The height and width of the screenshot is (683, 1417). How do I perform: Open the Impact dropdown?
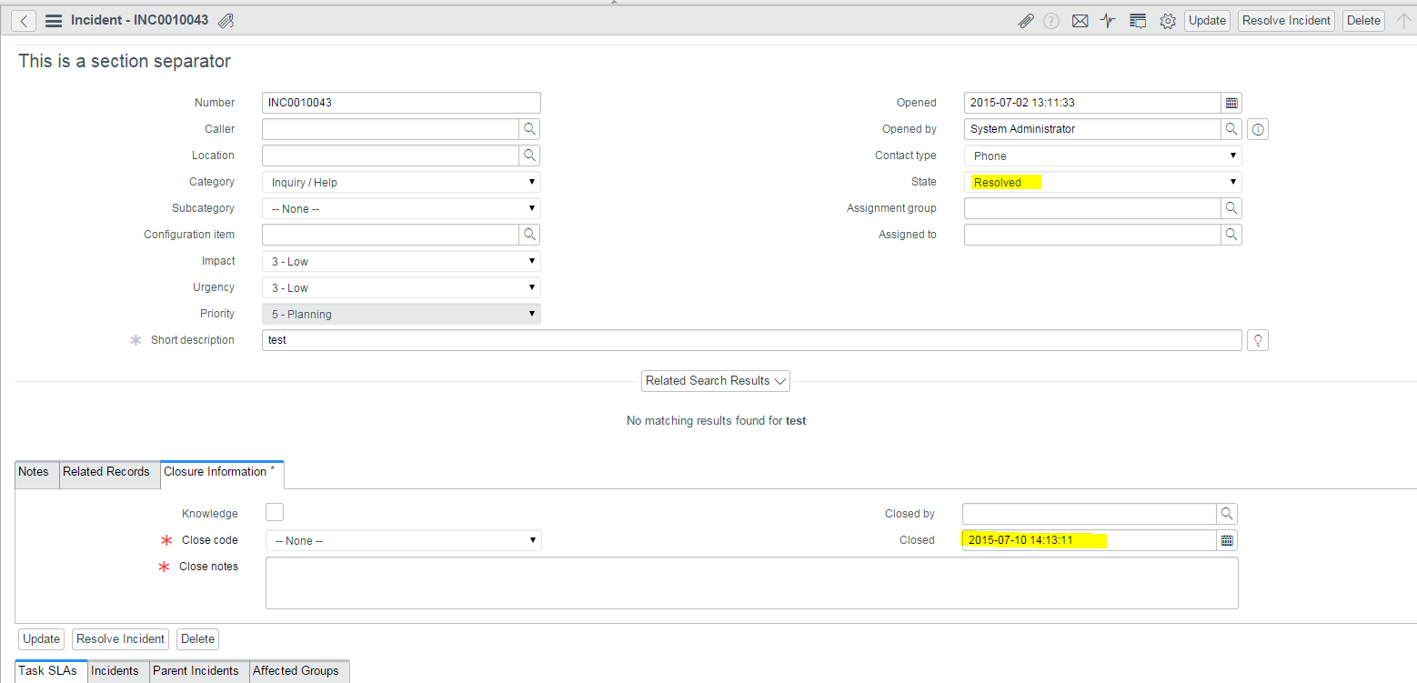point(401,261)
